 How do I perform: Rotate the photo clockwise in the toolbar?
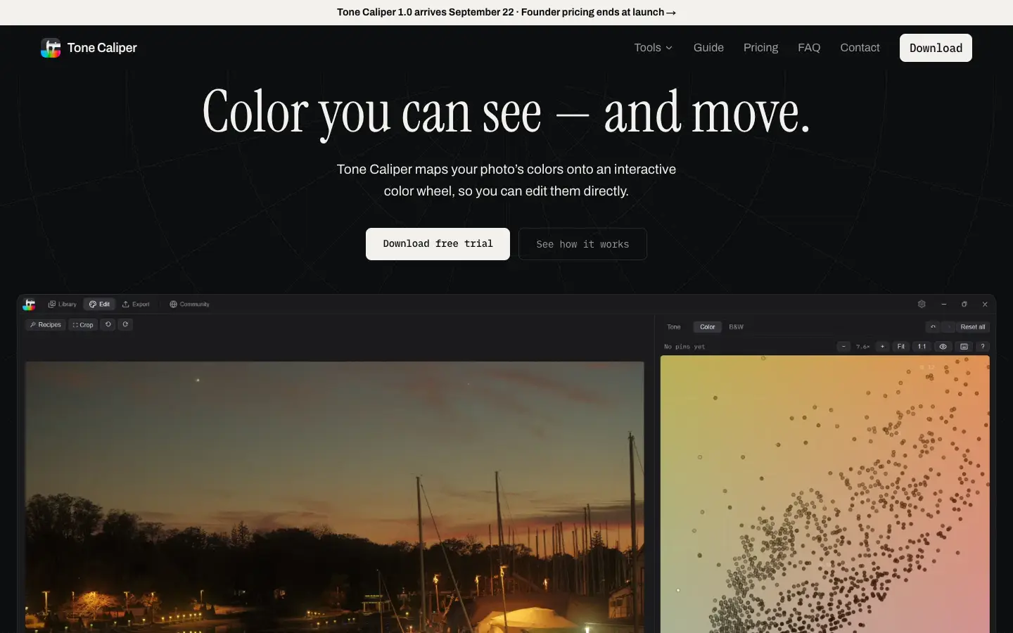tap(125, 325)
